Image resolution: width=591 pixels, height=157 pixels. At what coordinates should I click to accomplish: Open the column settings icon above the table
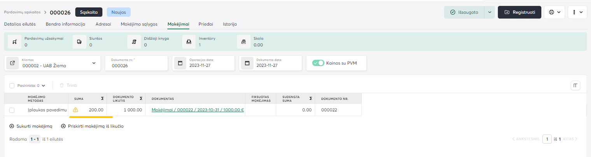(575, 85)
